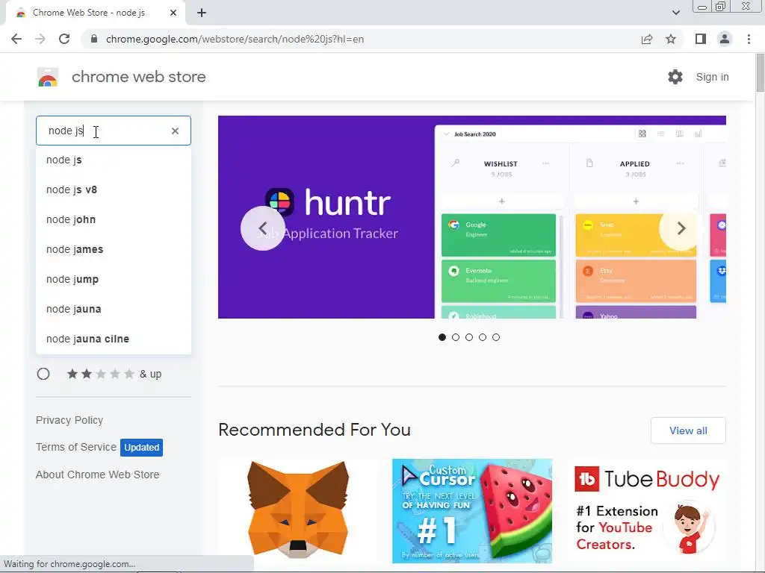Image resolution: width=765 pixels, height=573 pixels.
Task: View site info via the padlock icon
Action: tap(94, 39)
